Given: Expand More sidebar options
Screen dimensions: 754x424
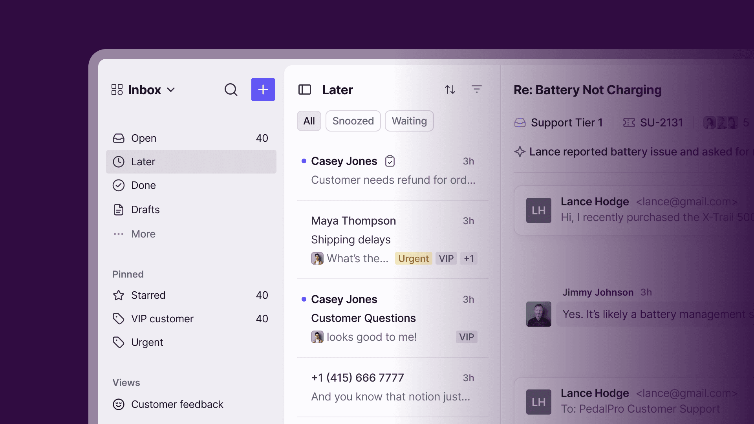Looking at the screenshot, I should (191, 234).
